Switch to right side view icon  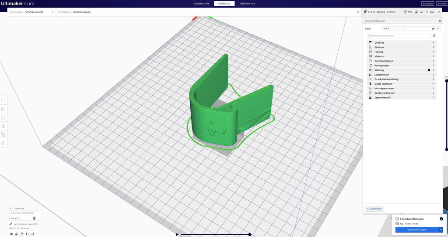coord(32,234)
